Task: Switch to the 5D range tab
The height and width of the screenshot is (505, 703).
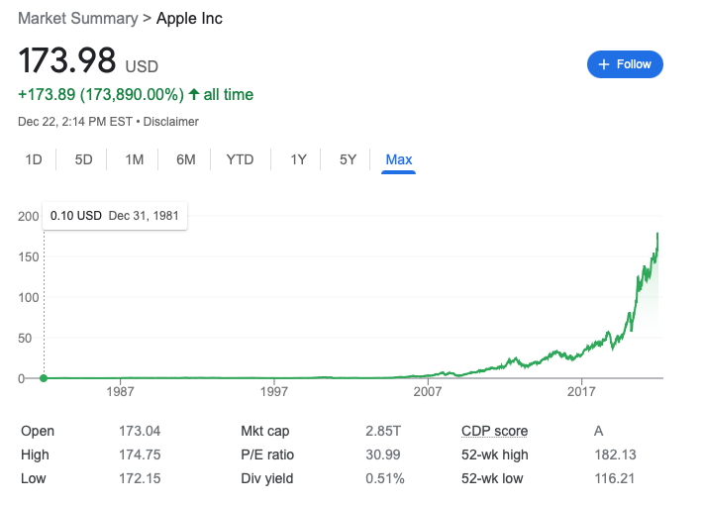Action: [x=83, y=159]
